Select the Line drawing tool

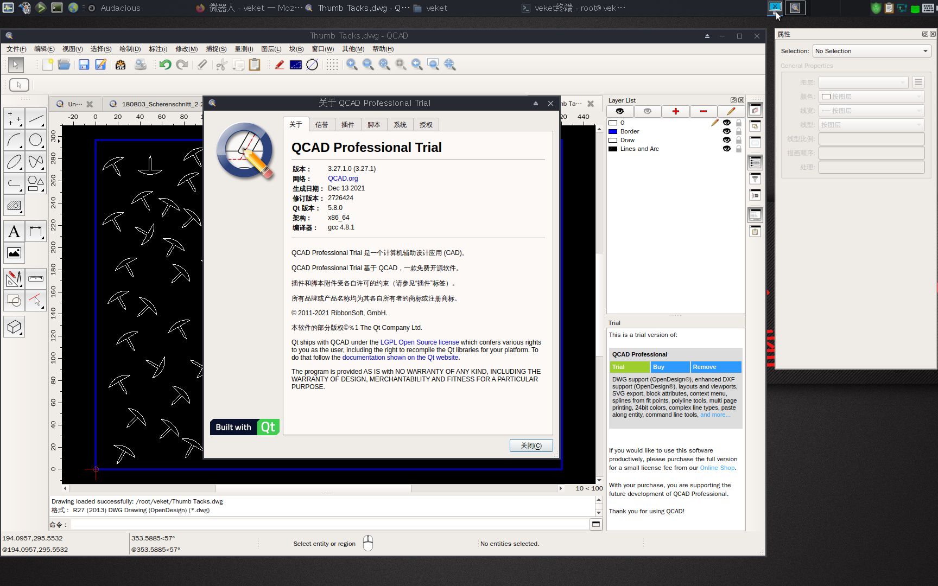[36, 119]
